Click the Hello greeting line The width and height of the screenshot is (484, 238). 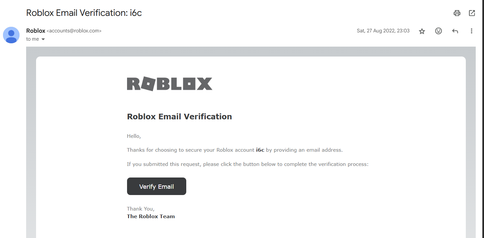click(134, 136)
